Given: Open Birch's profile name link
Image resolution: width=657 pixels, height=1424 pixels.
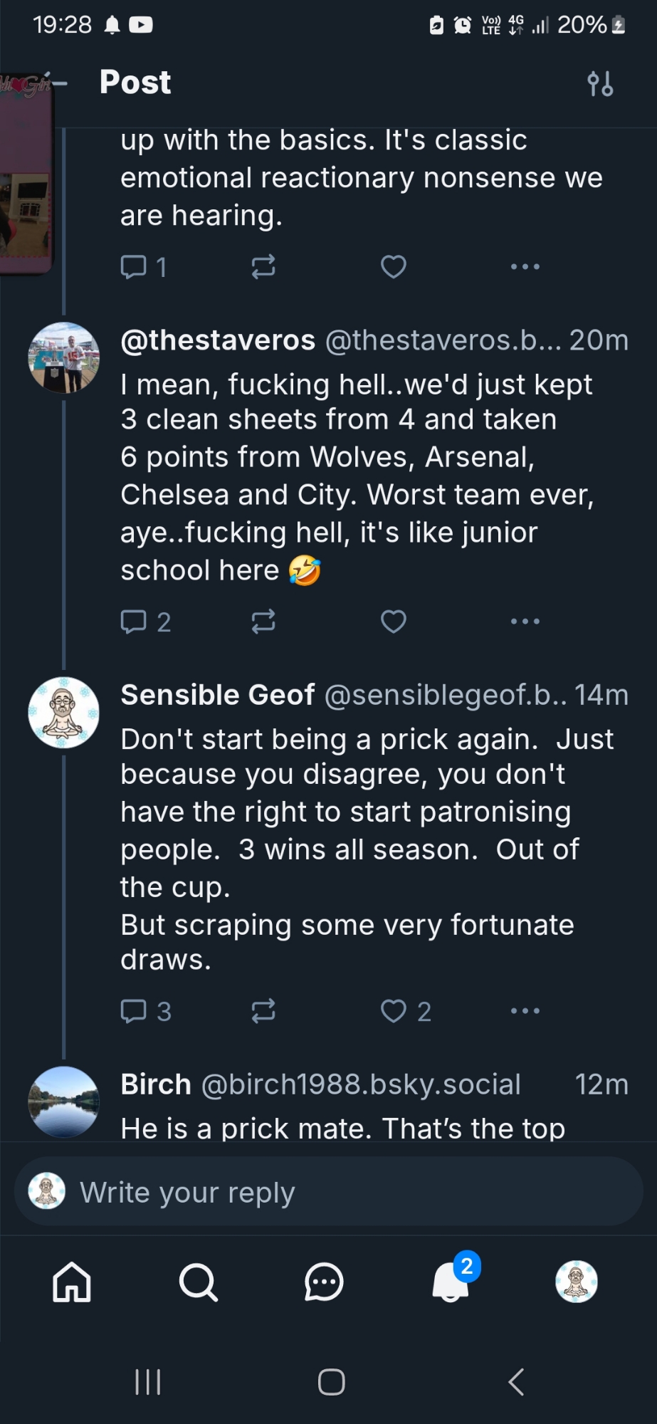Looking at the screenshot, I should click(156, 1084).
